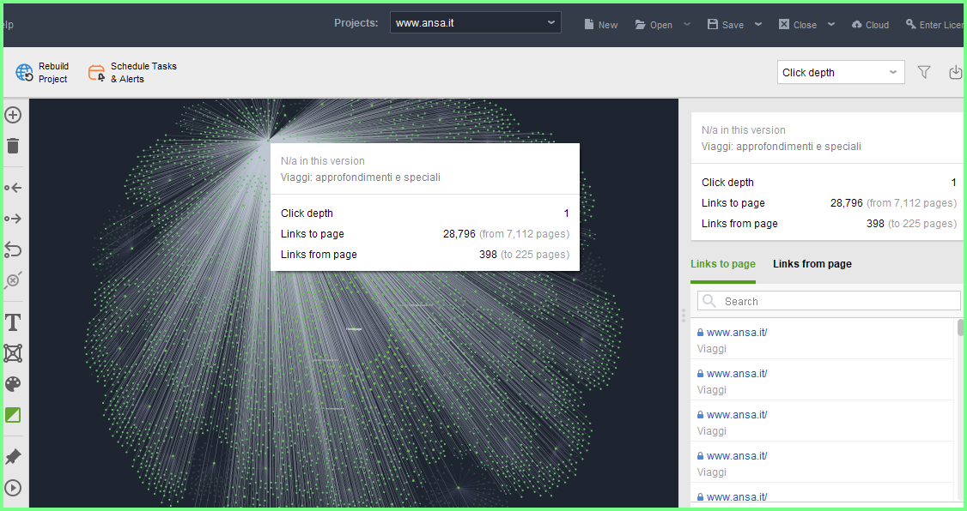Open the Click depth visualization dropdown
This screenshot has width=967, height=511.
841,72
